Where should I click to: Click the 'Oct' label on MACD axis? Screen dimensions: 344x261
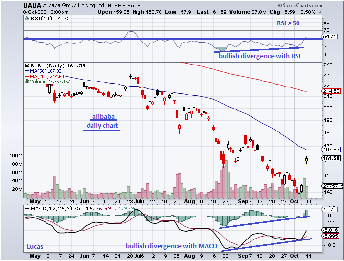[294, 256]
